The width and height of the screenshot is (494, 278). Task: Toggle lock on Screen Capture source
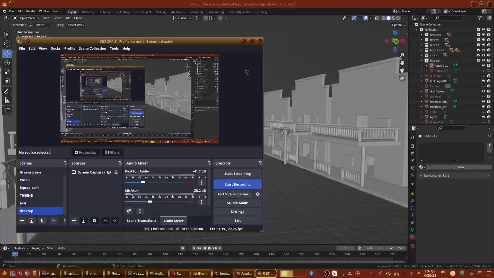coord(116,172)
